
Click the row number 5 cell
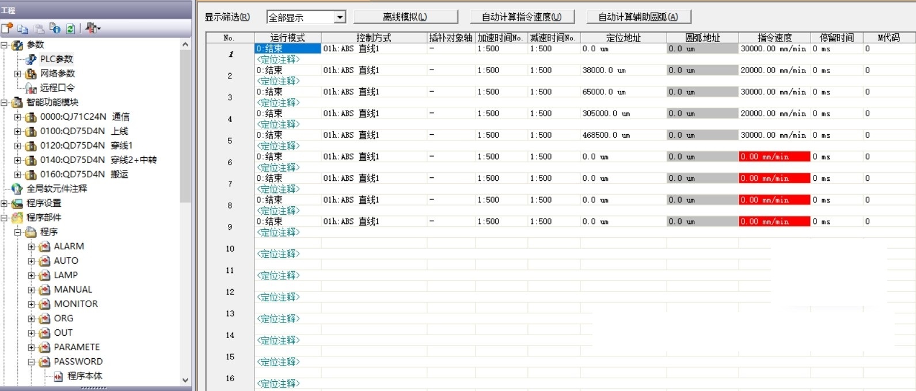coord(230,141)
